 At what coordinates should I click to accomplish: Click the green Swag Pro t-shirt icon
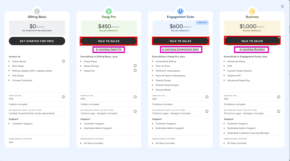click(108, 11)
